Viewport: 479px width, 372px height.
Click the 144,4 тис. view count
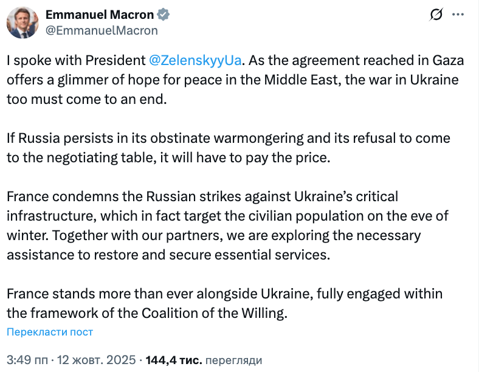173,360
